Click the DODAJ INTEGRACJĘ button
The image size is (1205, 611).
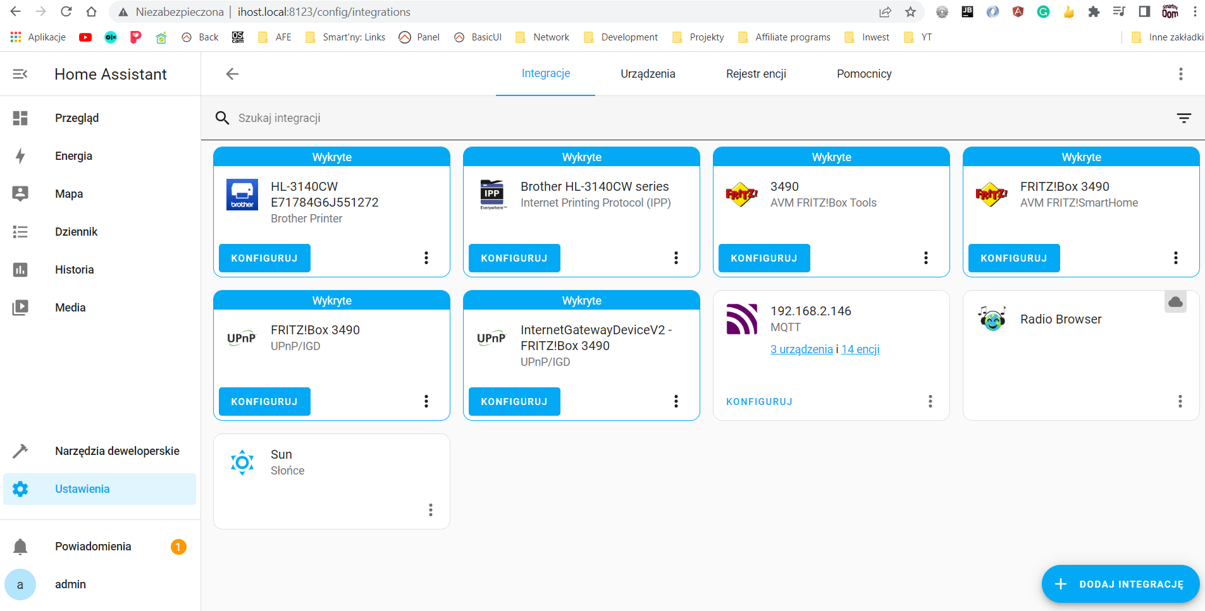(x=1120, y=584)
